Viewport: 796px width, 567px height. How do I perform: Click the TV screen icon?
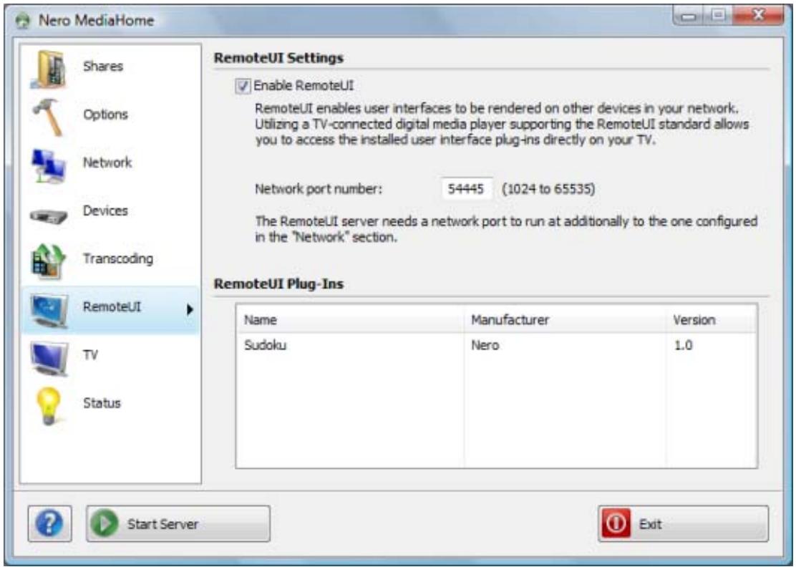click(x=49, y=358)
